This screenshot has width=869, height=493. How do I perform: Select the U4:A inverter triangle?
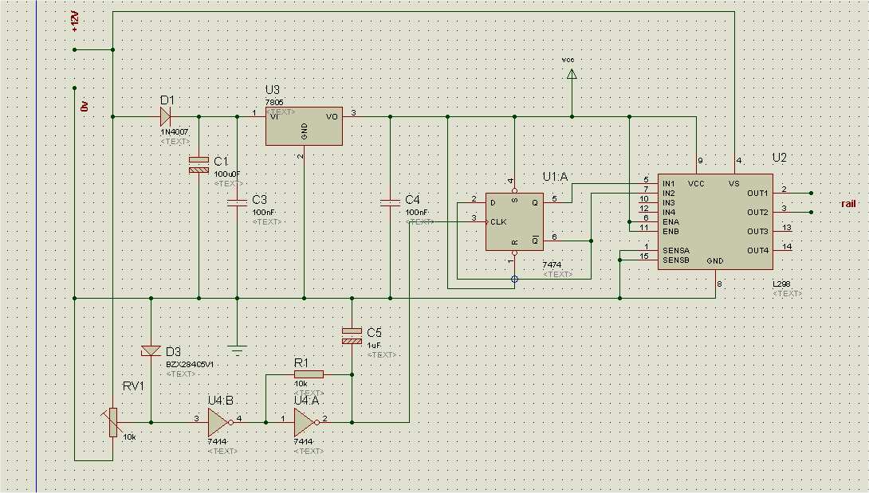click(305, 423)
